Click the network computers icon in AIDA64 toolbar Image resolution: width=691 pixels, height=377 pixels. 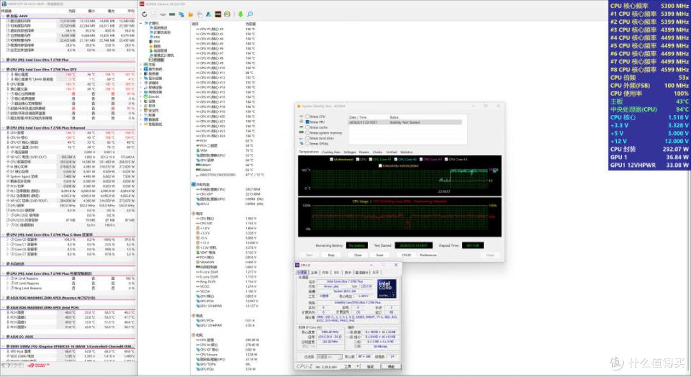181,15
